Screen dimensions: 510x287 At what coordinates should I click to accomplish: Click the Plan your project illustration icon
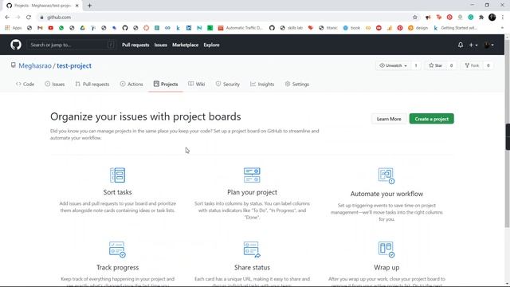point(252,175)
